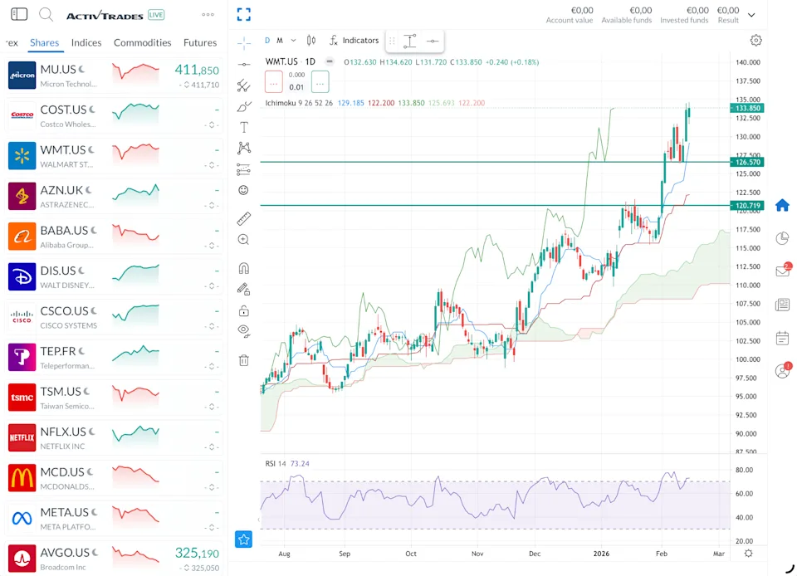This screenshot has height=576, width=797.
Task: Open the candlestick chart type selector
Action: (311, 40)
